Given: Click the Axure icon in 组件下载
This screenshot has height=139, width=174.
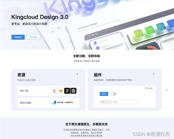Looking at the screenshot, I should pos(54,91).
